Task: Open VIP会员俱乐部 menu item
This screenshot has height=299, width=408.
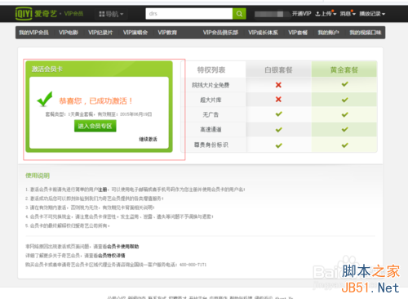Action: (x=220, y=33)
